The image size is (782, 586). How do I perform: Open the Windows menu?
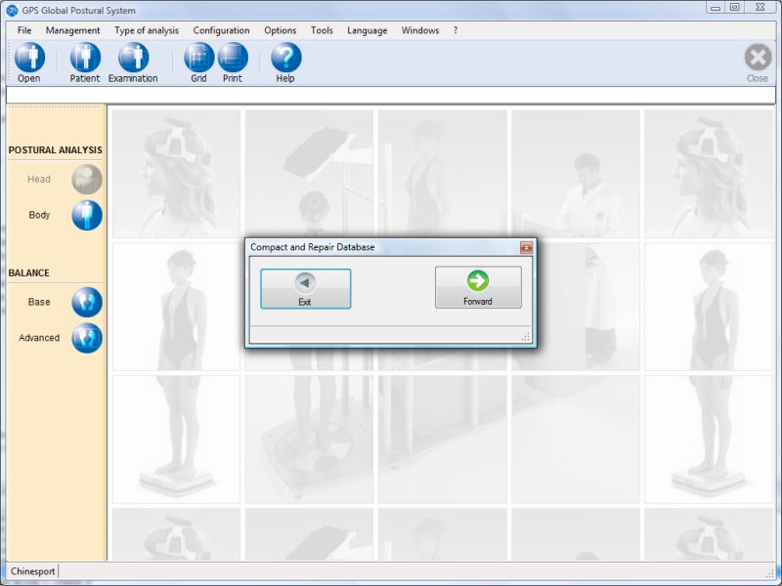coord(420,30)
